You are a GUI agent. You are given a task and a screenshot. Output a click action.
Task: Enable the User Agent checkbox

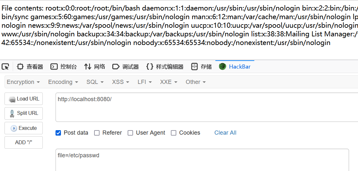coord(131,133)
